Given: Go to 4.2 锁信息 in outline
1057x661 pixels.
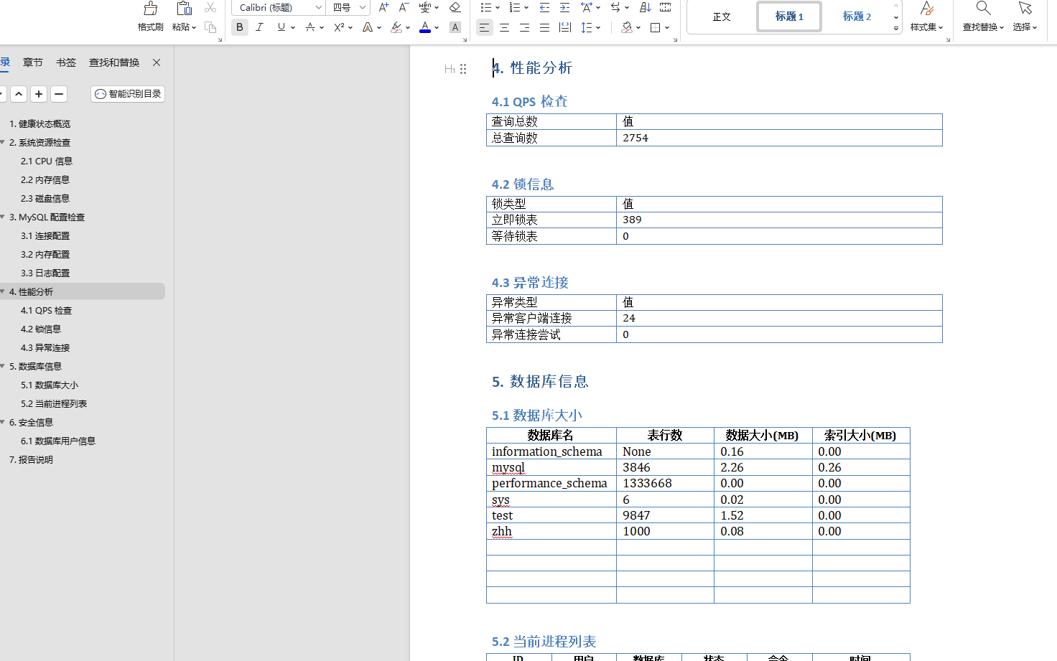Looking at the screenshot, I should point(41,329).
